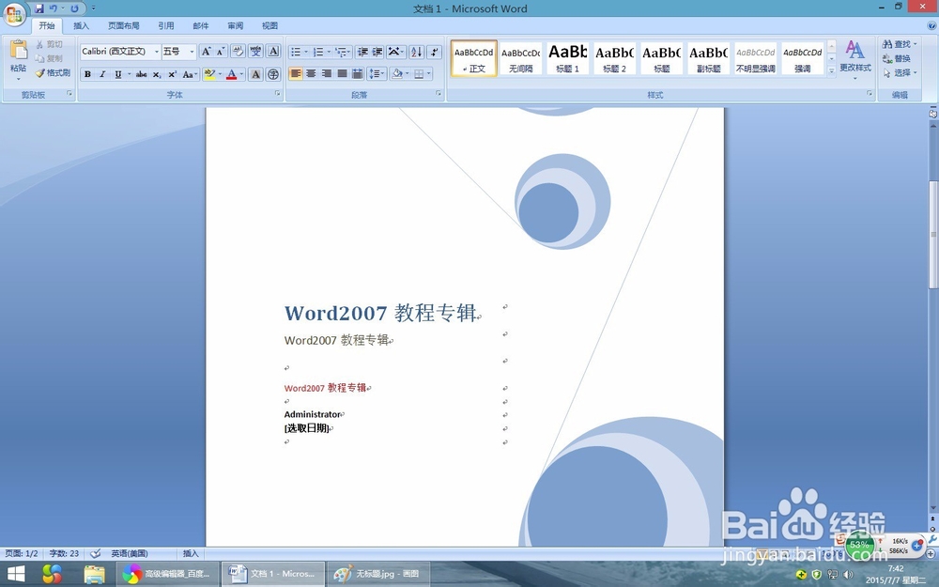This screenshot has width=939, height=587.
Task: Open the font name dropdown (Calibri)
Action: tap(157, 52)
